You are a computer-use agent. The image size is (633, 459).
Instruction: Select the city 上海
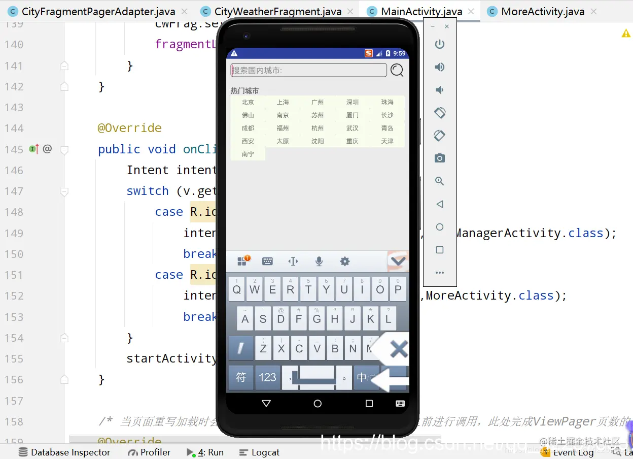coord(283,102)
